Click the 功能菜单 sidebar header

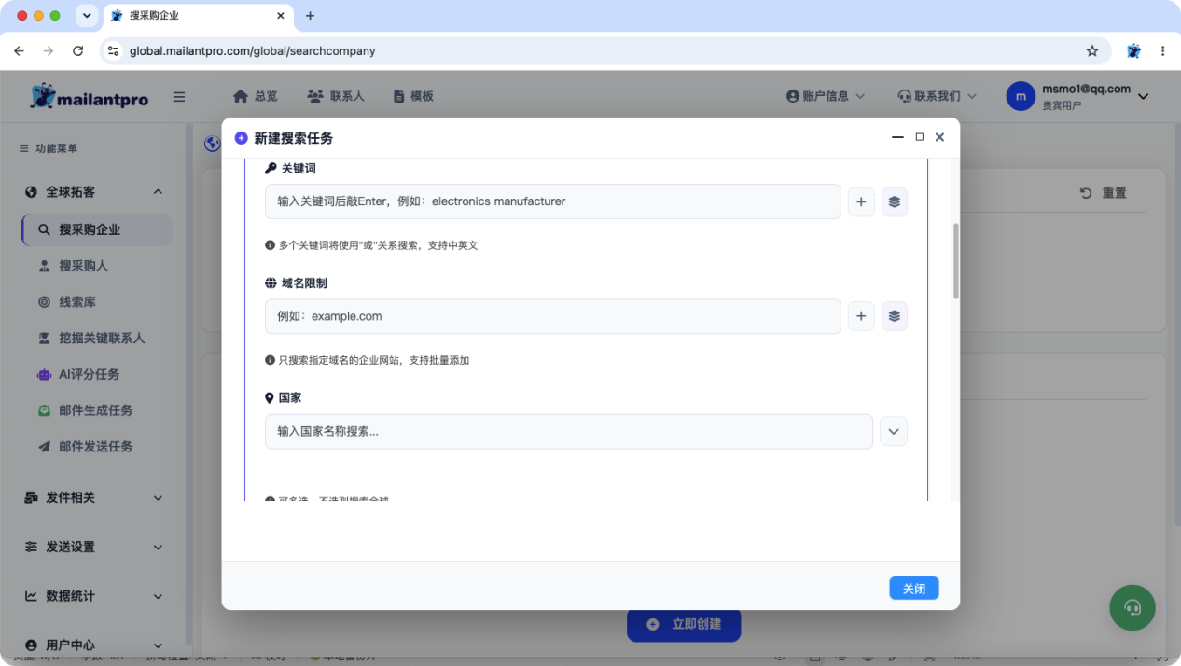[x=49, y=148]
